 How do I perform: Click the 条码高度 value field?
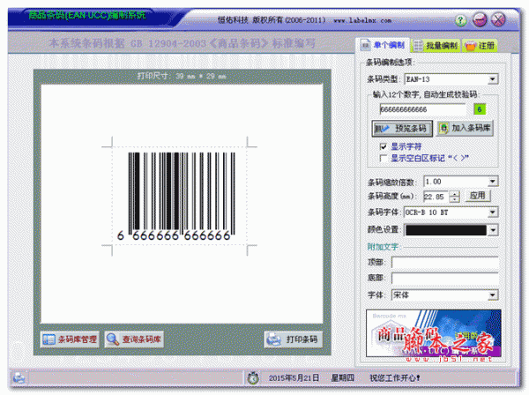(436, 197)
